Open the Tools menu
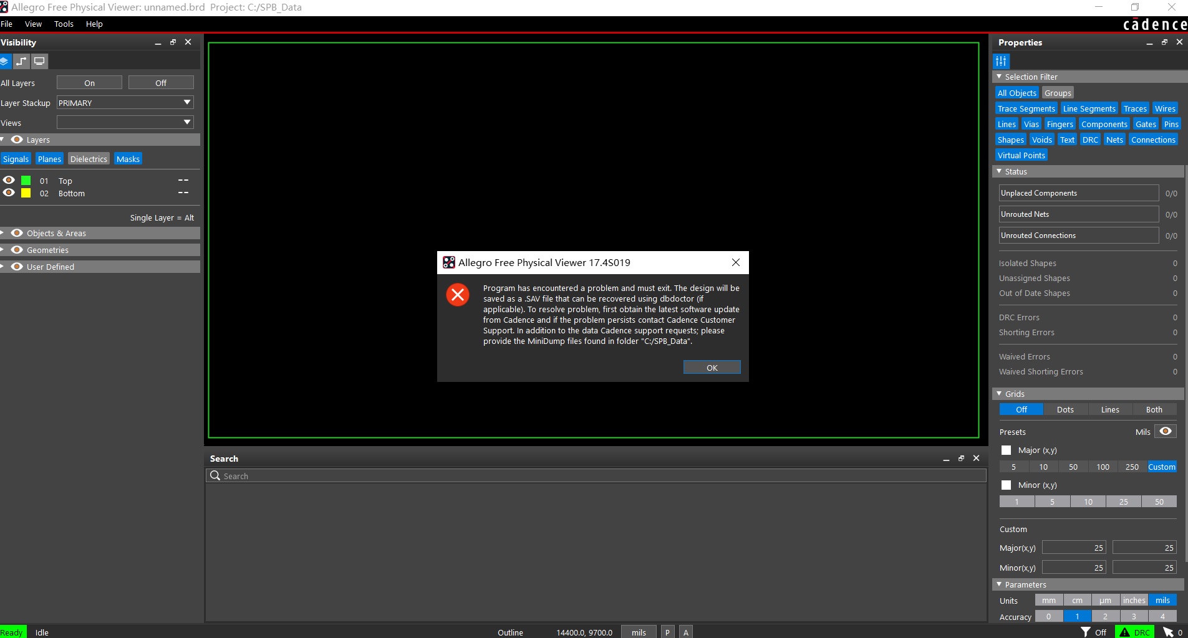The height and width of the screenshot is (638, 1188). [64, 24]
